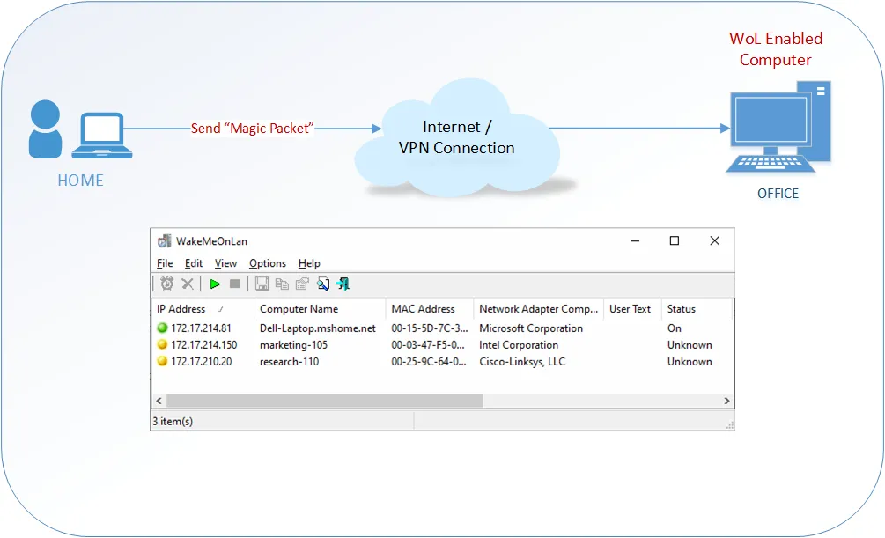This screenshot has height=538, width=885.
Task: Open the Options menu
Action: 268,263
